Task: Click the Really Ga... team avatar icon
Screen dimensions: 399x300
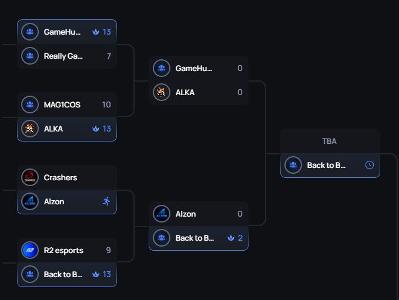Action: click(x=30, y=56)
